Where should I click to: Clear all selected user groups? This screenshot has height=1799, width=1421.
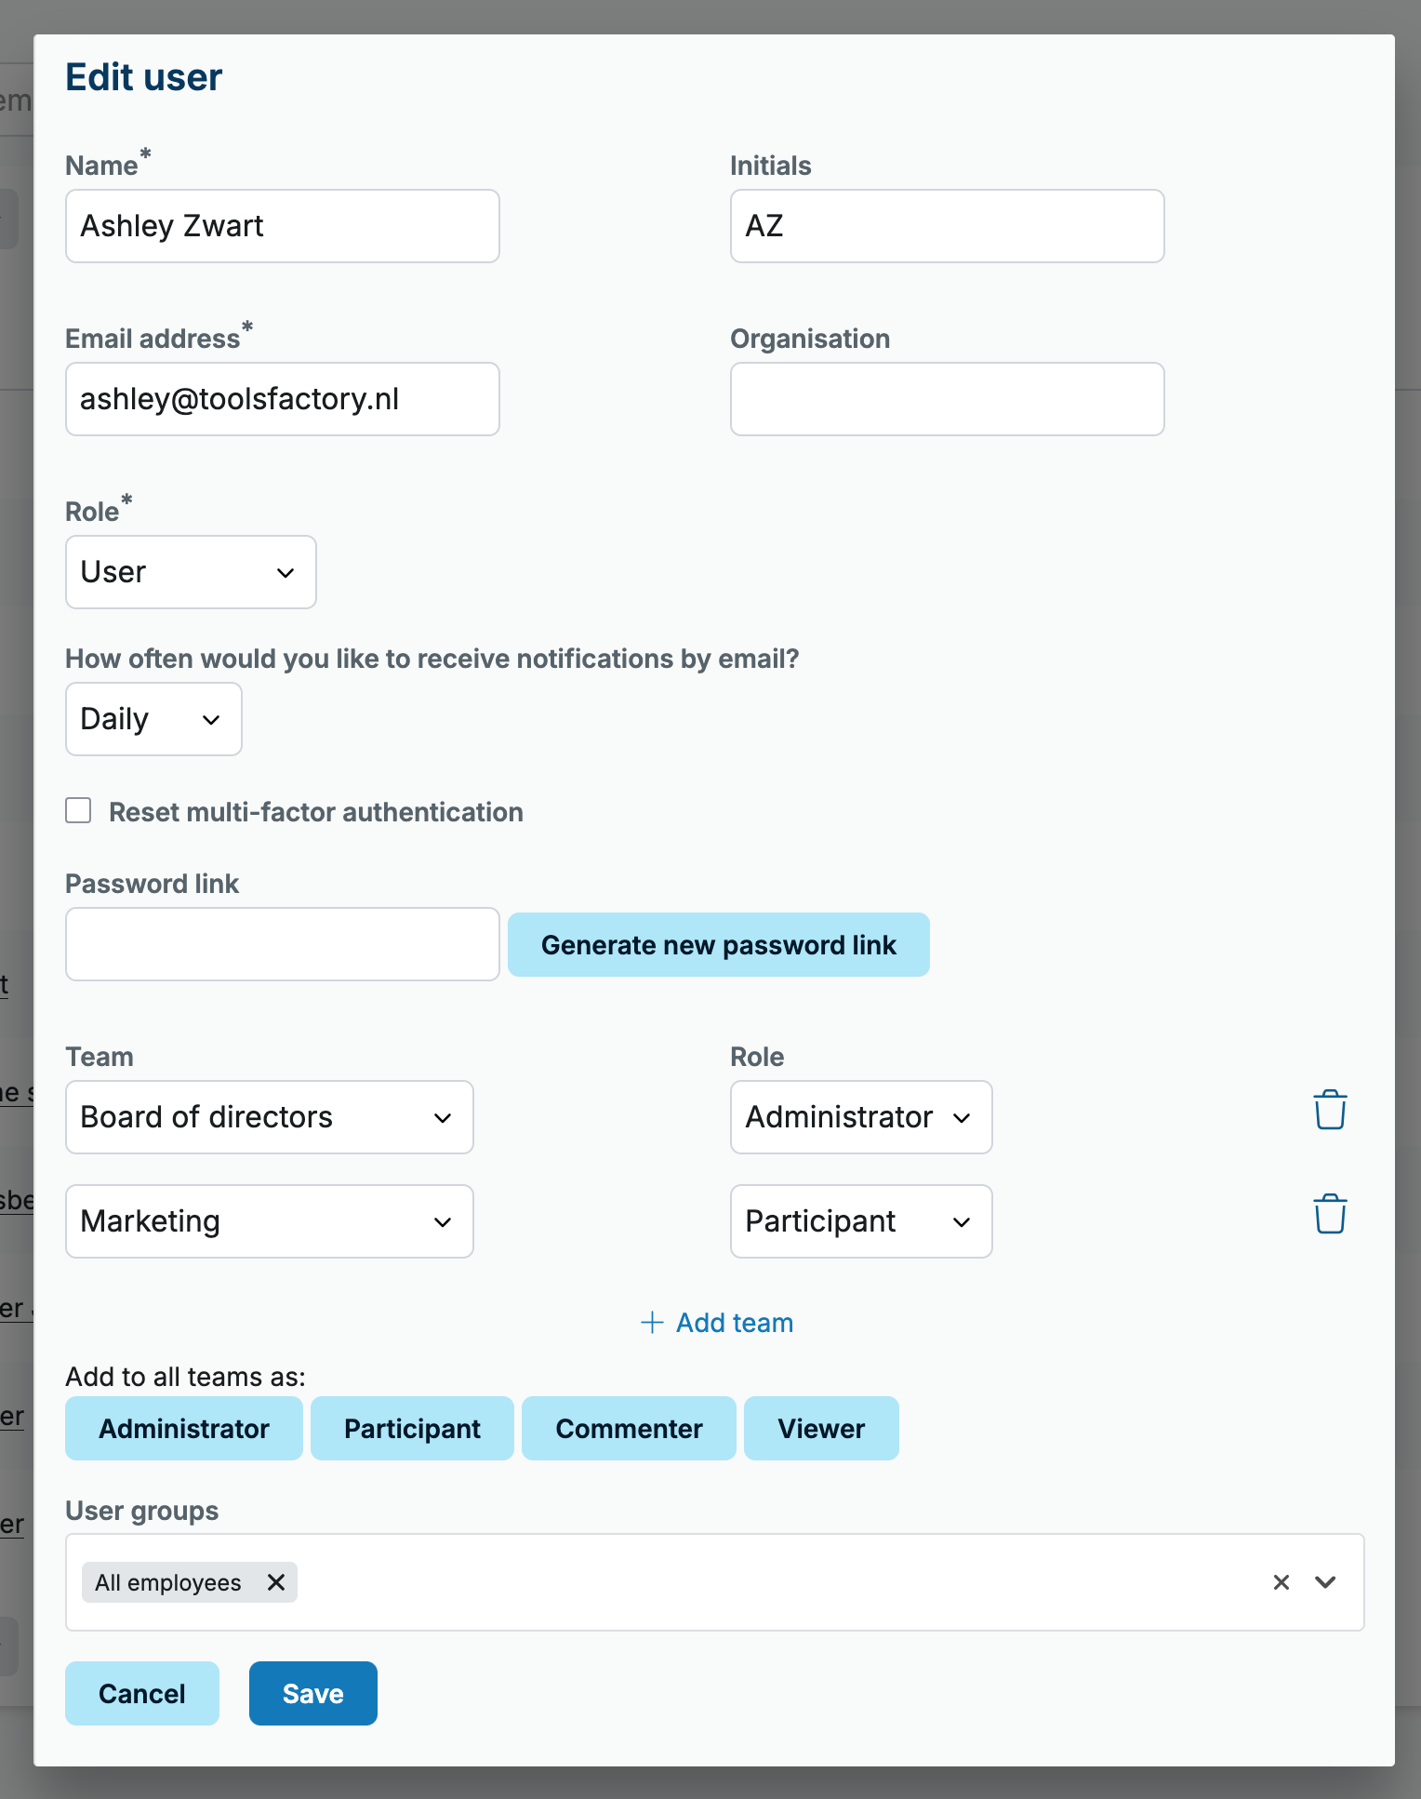1282,1582
